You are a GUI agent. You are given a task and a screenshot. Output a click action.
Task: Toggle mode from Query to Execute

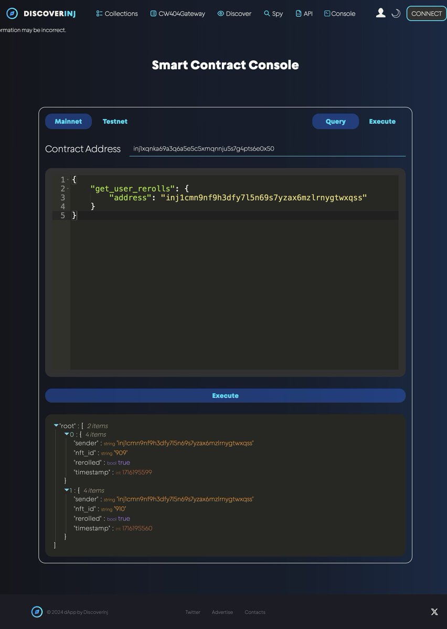[382, 121]
